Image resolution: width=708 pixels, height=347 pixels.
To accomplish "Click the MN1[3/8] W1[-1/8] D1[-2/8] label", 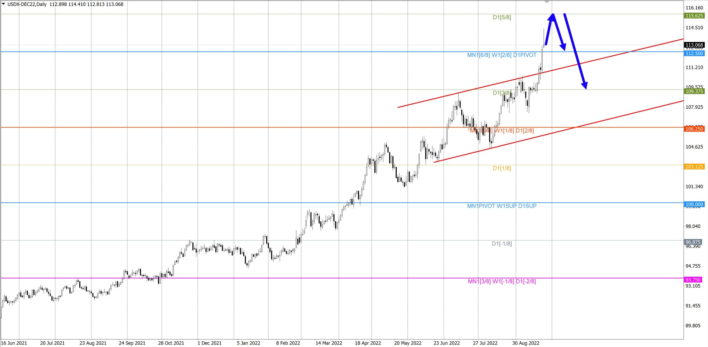I will click(x=502, y=281).
